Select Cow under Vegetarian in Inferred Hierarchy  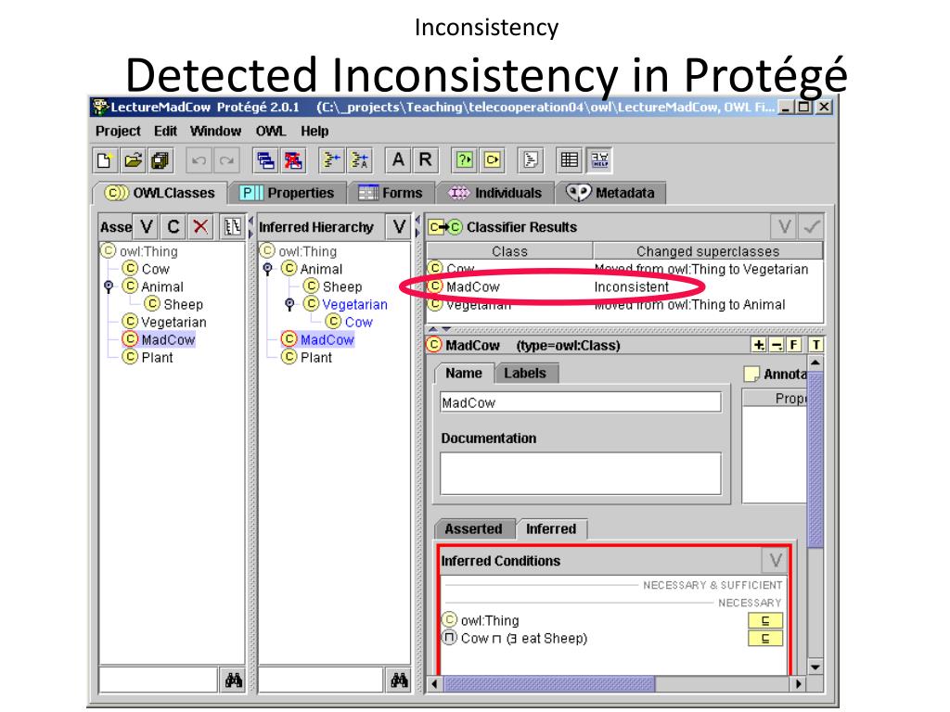359,322
